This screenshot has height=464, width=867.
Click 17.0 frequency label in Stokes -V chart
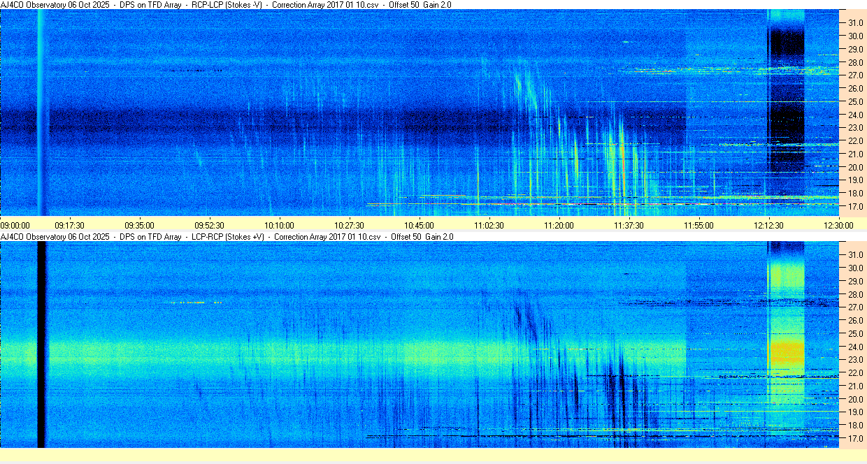click(x=856, y=207)
